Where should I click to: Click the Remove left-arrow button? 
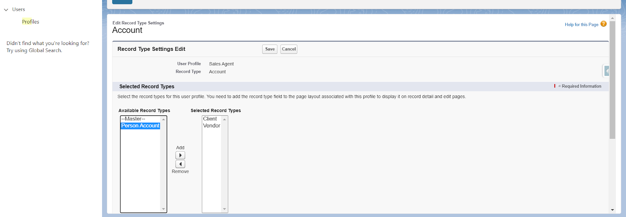[x=180, y=164]
